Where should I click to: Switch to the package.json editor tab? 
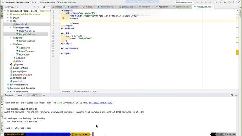point(127,7)
